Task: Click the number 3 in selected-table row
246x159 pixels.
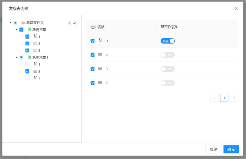Action: 107,69
